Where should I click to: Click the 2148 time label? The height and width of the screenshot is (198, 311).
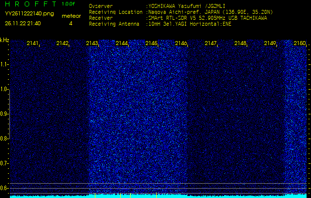point(240,43)
